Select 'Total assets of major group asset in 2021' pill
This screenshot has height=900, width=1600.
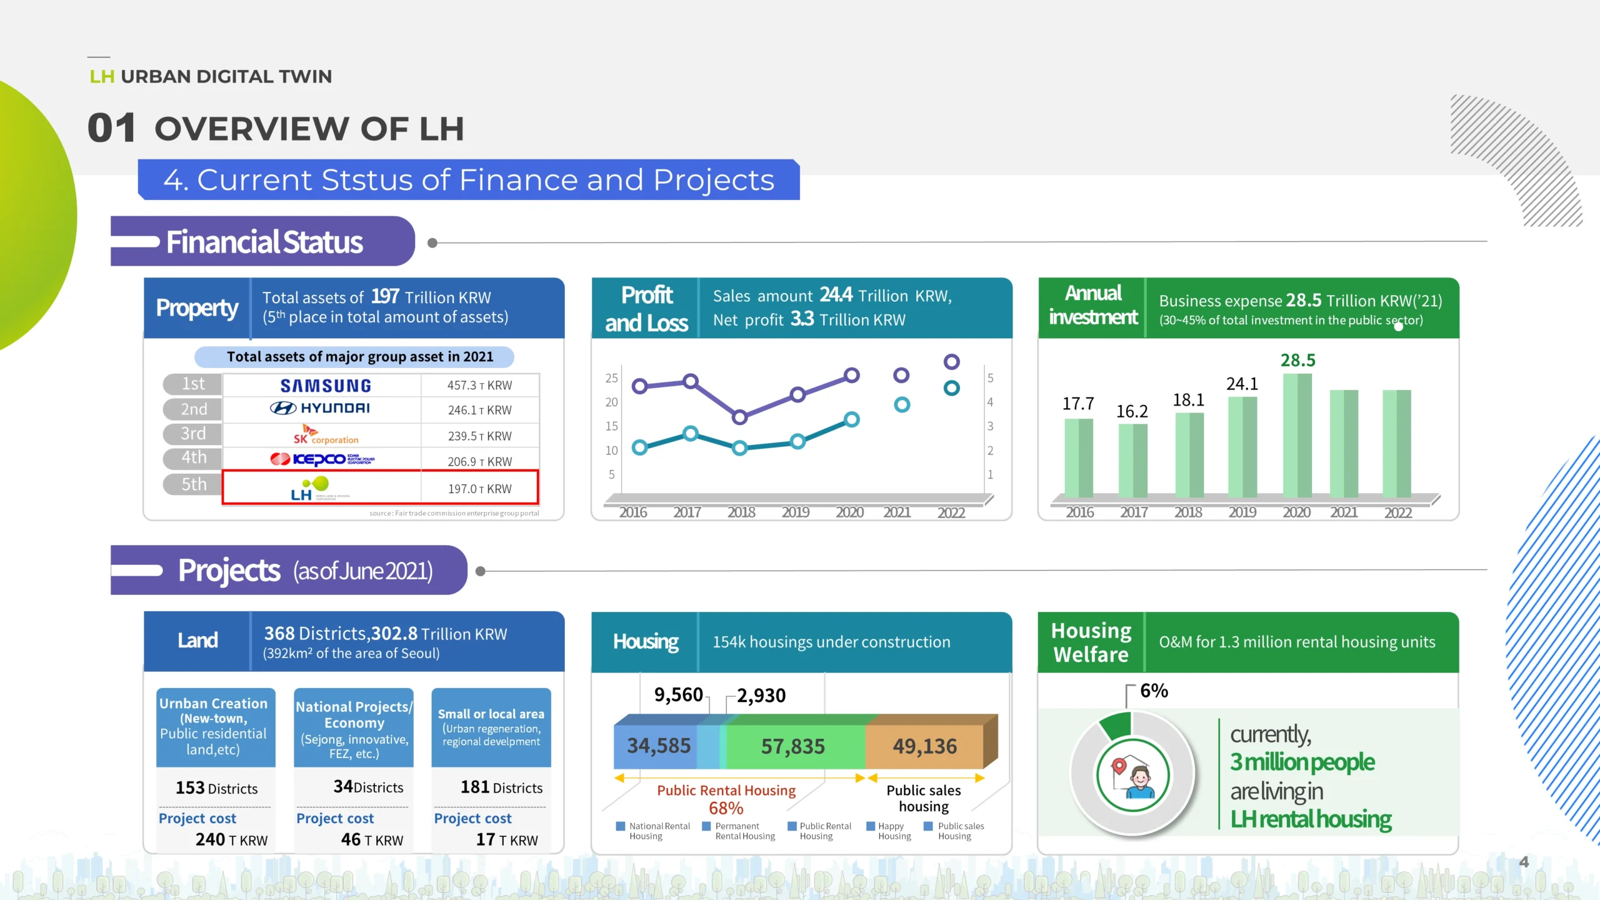tap(354, 357)
